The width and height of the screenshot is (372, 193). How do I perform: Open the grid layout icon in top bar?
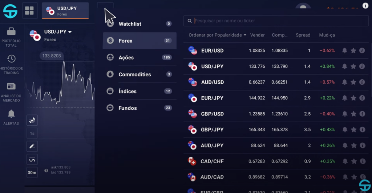[x=29, y=11]
